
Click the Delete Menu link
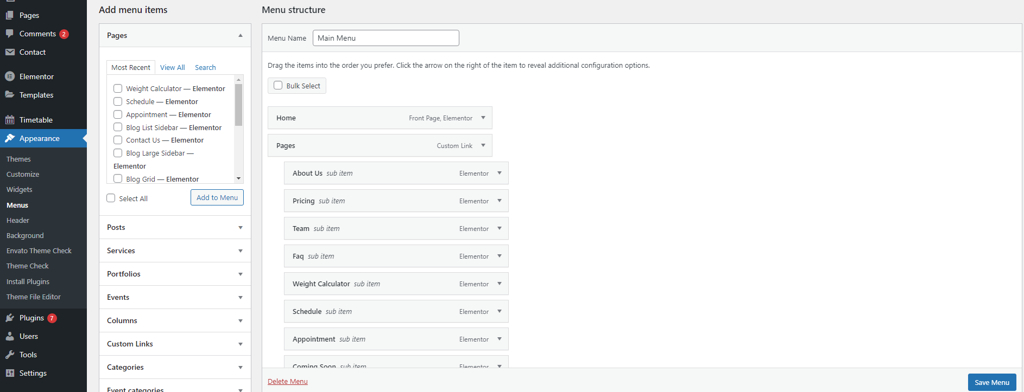(x=287, y=382)
